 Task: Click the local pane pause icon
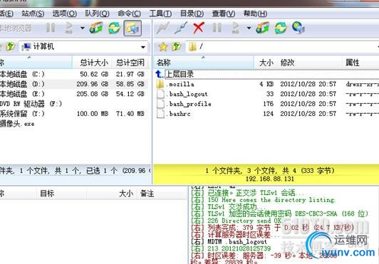51,28
